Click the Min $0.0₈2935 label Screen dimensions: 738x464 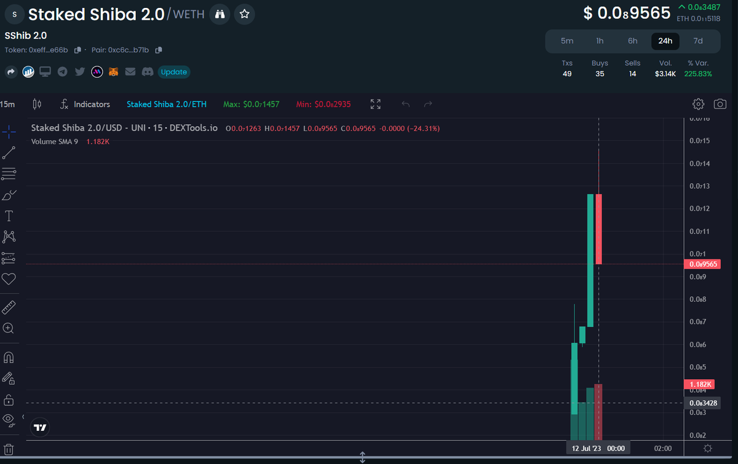pyautogui.click(x=323, y=104)
